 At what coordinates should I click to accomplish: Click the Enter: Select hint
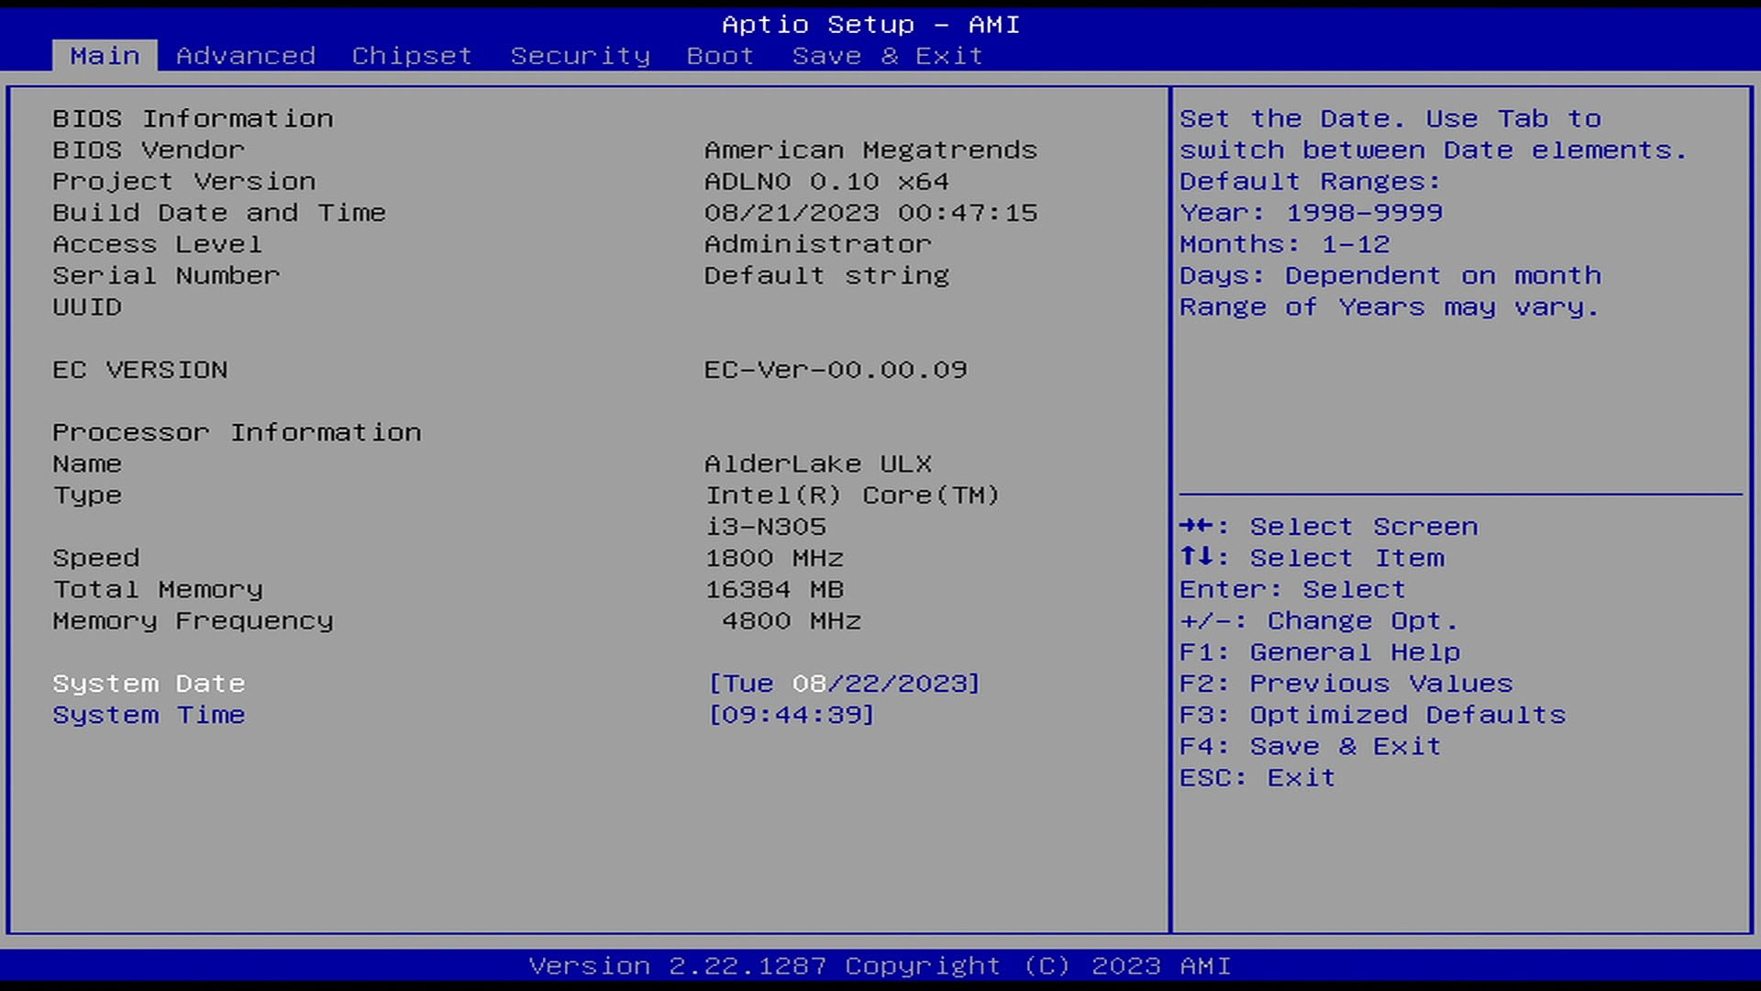[1292, 589]
